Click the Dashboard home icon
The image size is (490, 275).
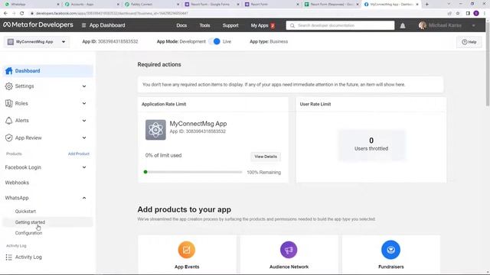pos(8,71)
